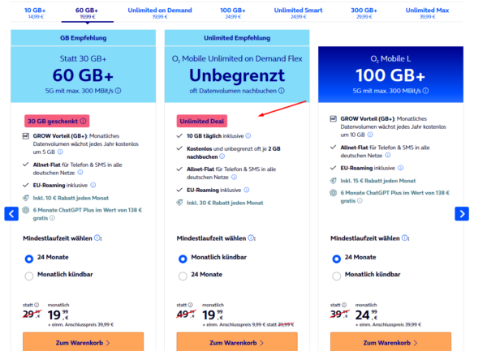The width and height of the screenshot is (487, 351).
Task: Select '24 Monate' in Unlimited on Demand card
Action: (x=183, y=276)
